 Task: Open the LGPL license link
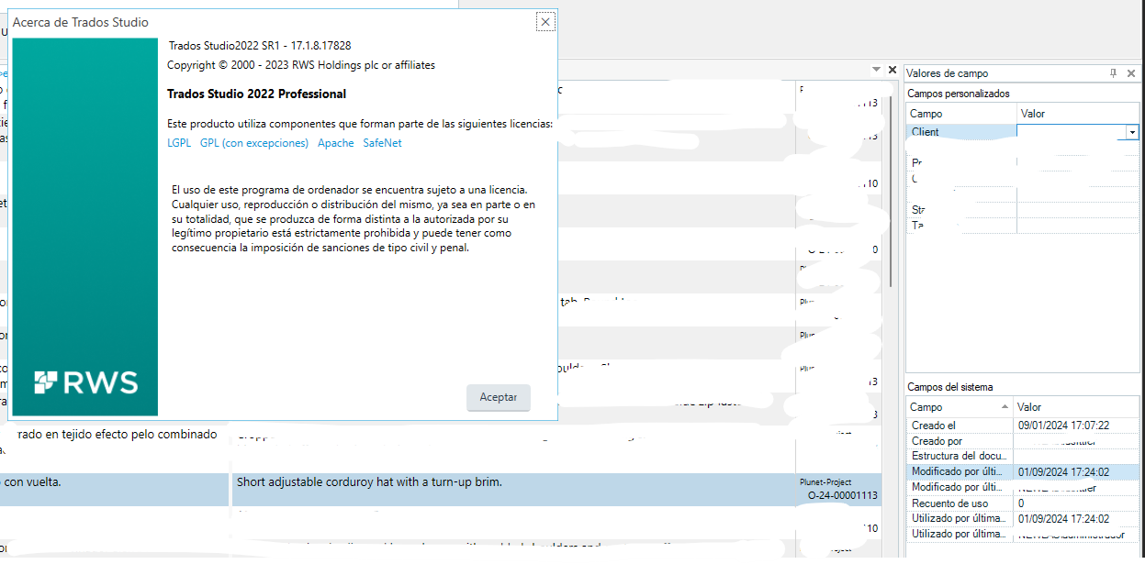pos(179,143)
